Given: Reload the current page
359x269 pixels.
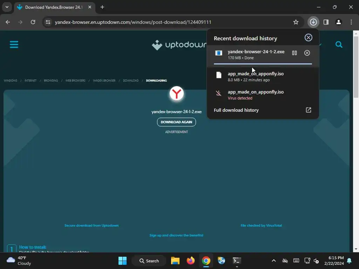Looking at the screenshot, I should coord(33,22).
